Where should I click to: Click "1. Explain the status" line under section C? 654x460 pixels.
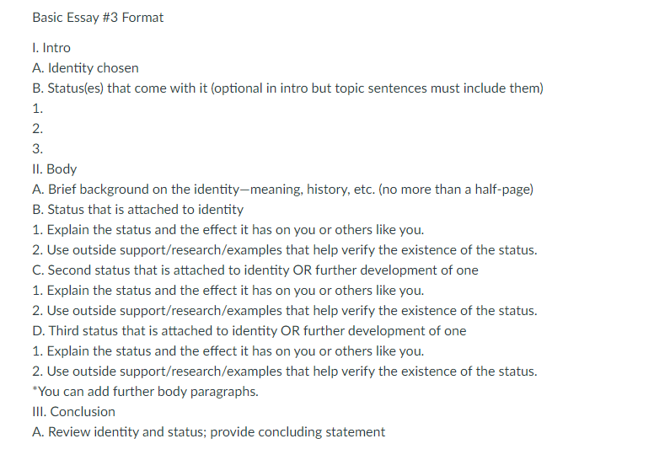click(228, 291)
